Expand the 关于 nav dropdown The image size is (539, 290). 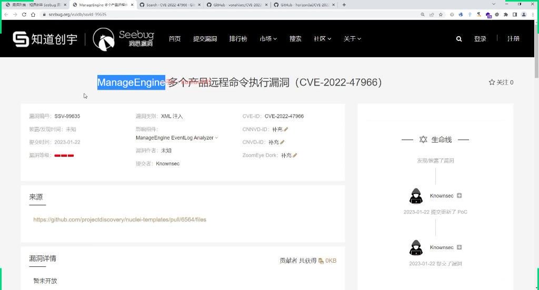click(352, 39)
